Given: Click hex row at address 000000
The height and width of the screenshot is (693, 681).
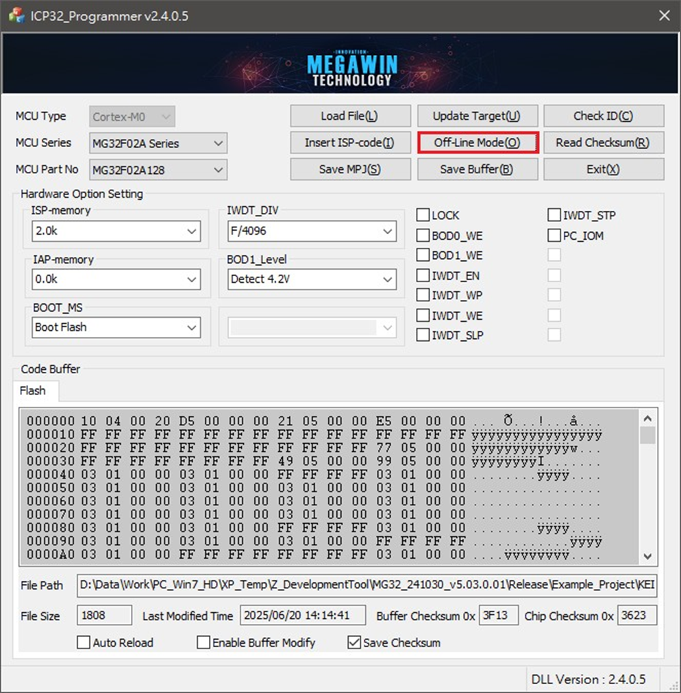Looking at the screenshot, I should pos(314,421).
